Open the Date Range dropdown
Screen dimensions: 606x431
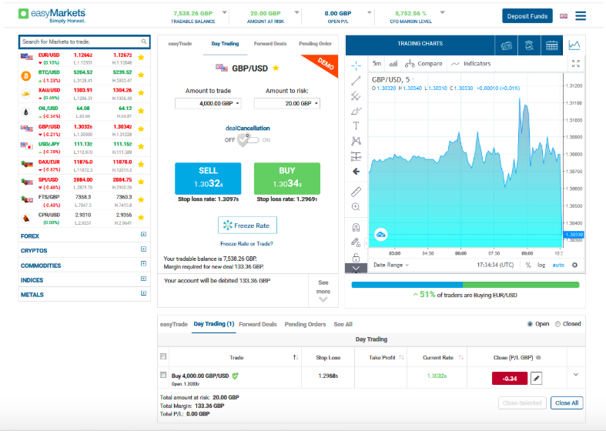(391, 265)
